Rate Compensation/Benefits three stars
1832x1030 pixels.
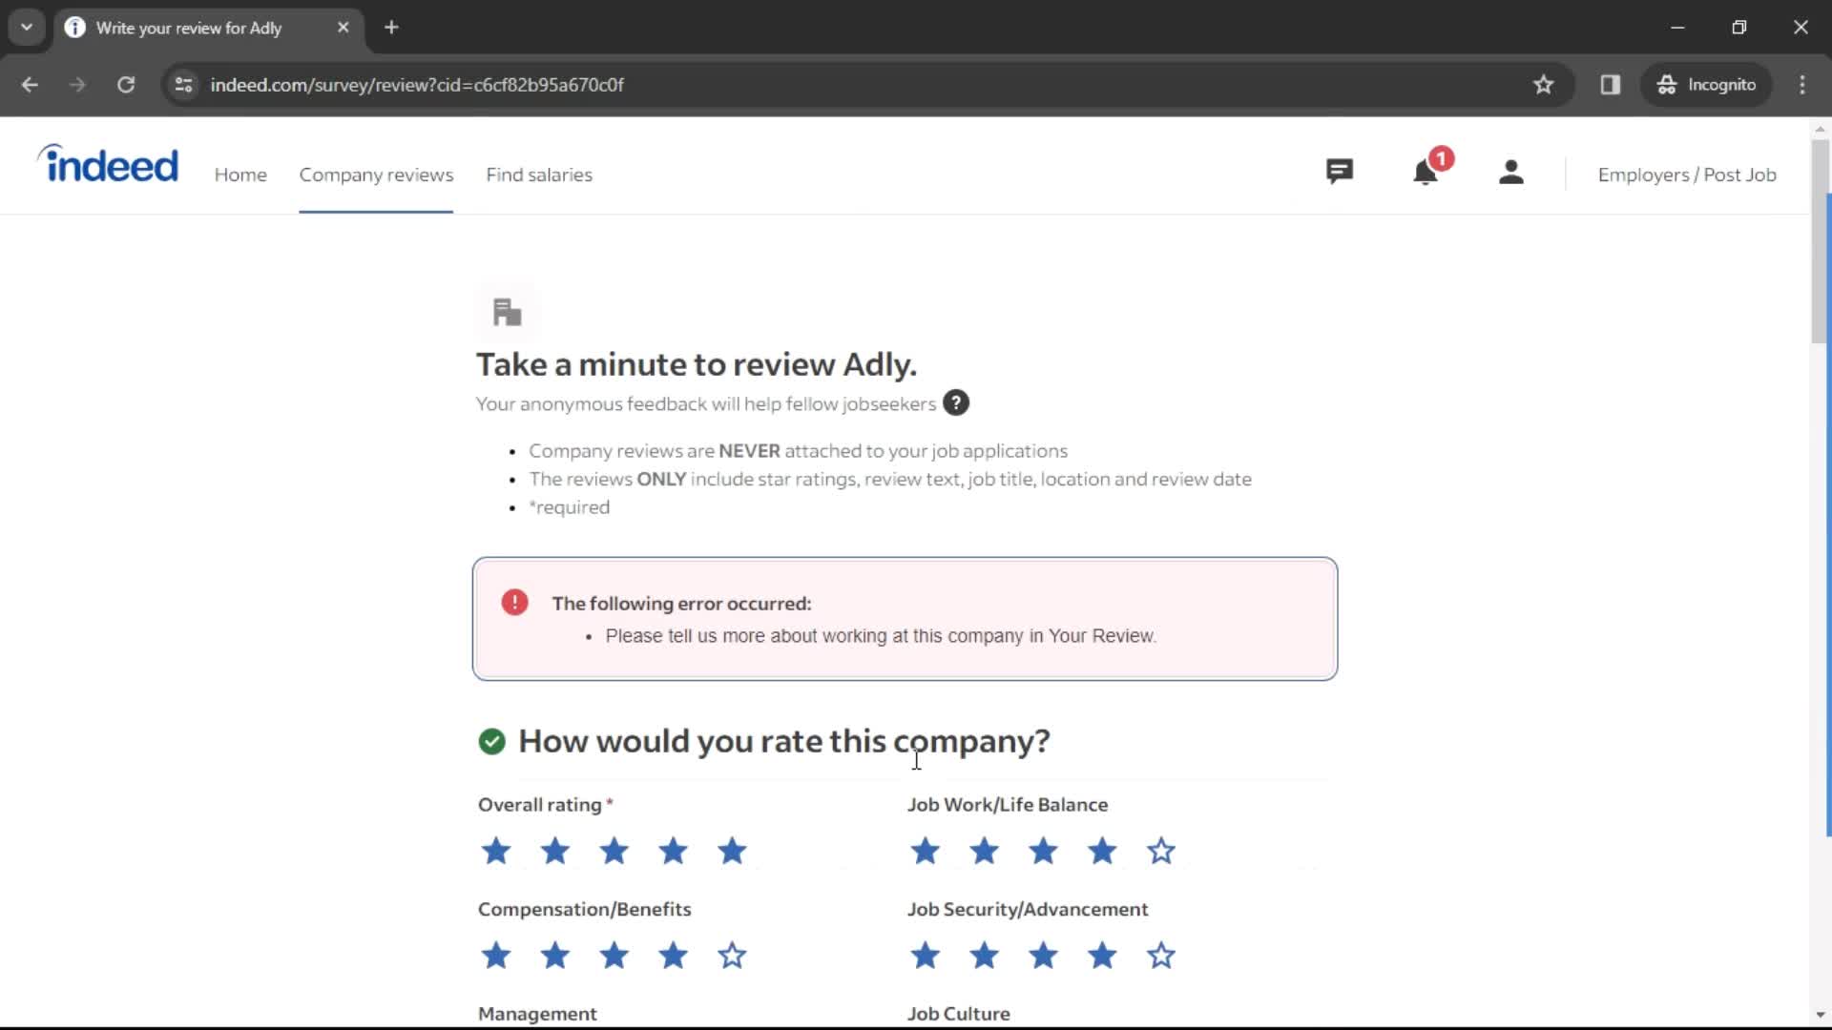(614, 956)
